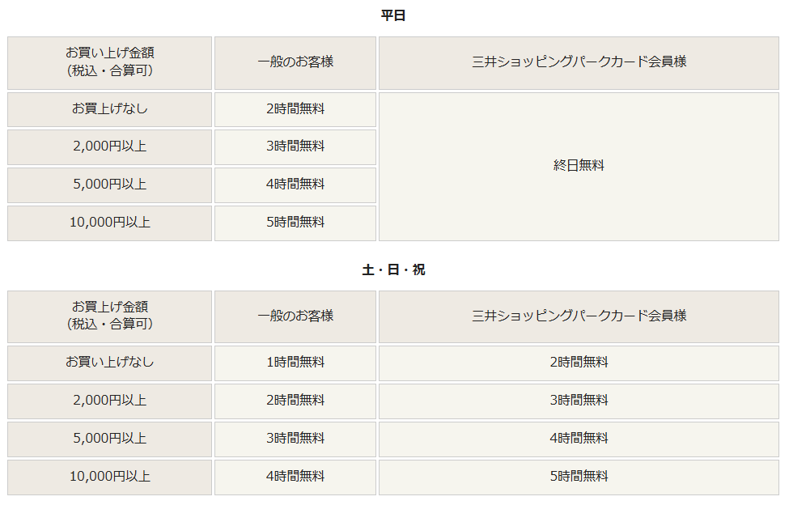Viewport: 789px width, 505px height.
Task: Click the 終日無料 cell
Action: 579,166
